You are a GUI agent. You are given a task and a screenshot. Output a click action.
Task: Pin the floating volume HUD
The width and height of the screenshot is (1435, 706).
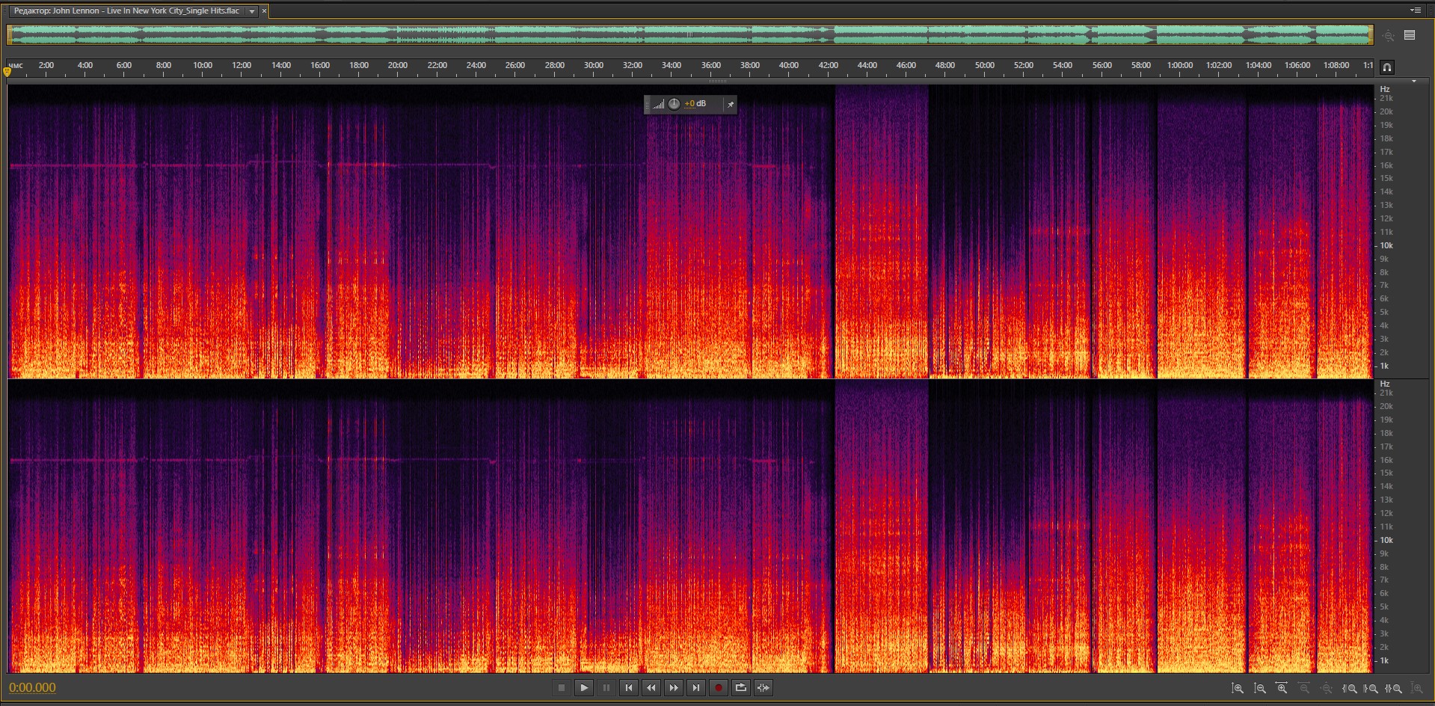(x=730, y=105)
